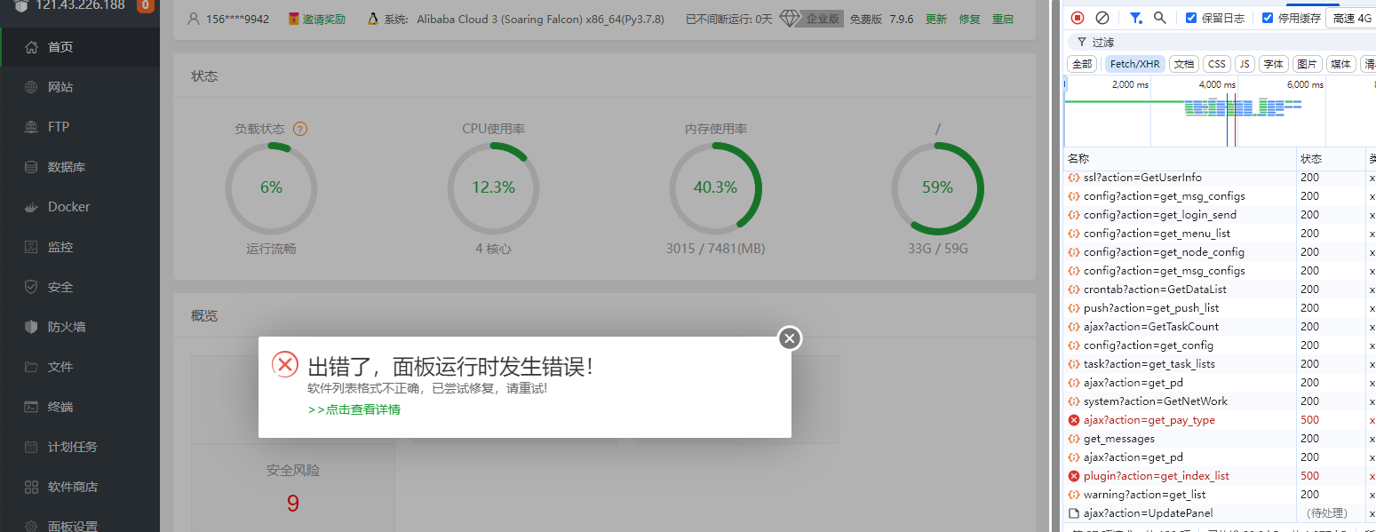Click the 文件 folder icon in sidebar
The image size is (1376, 532).
(31, 367)
